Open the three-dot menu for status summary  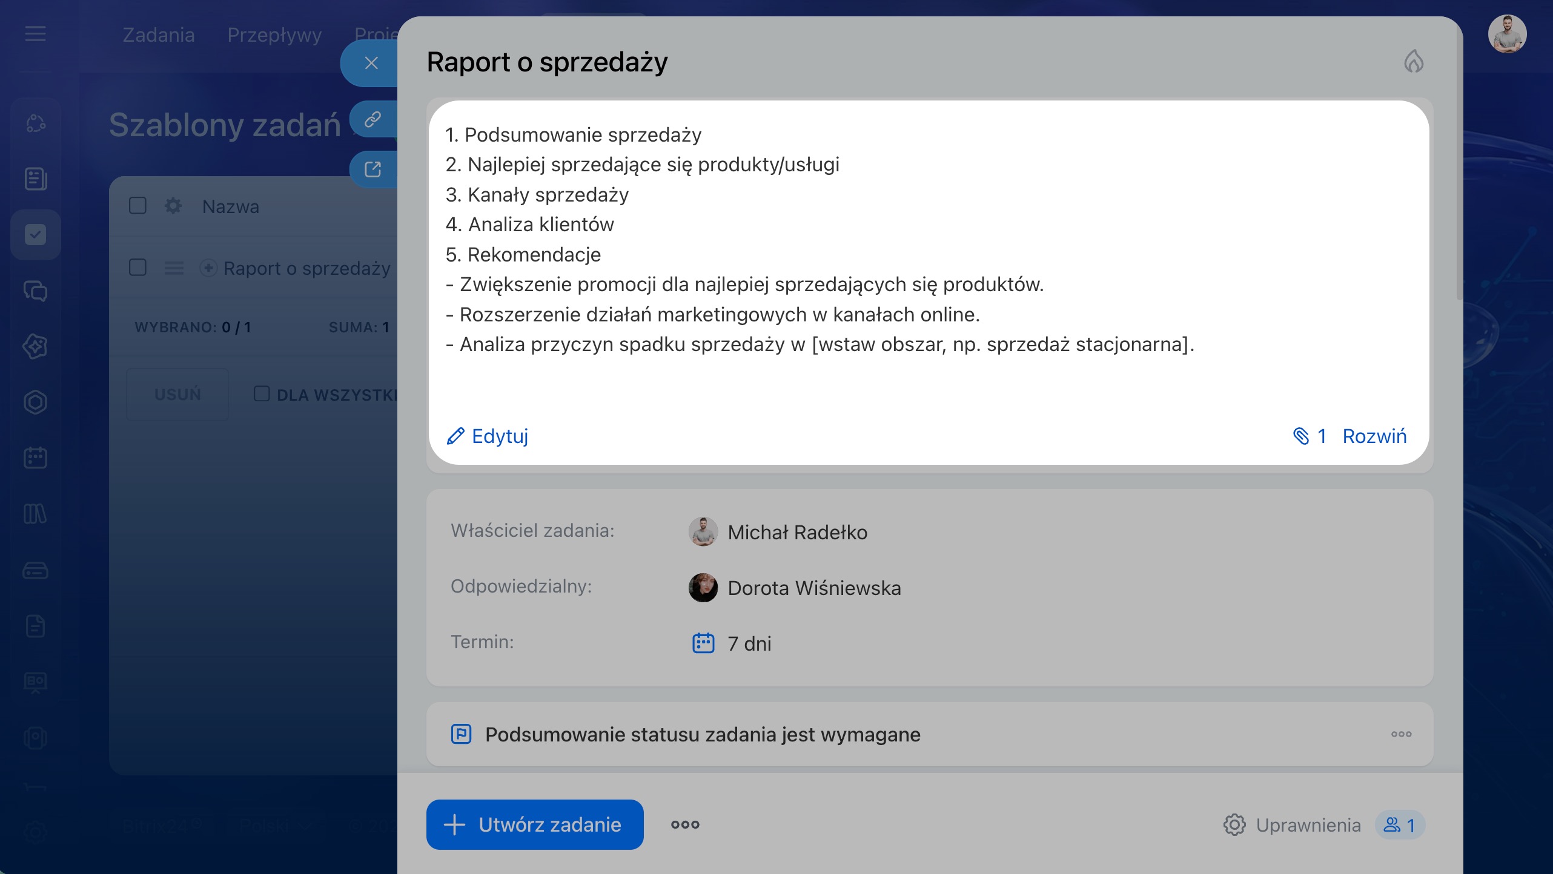coord(1401,734)
